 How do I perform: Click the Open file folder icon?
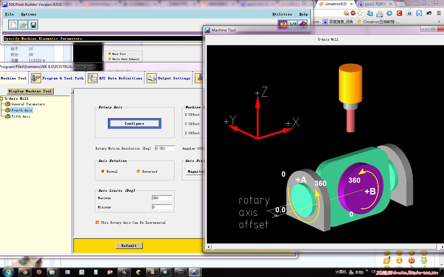23,25
